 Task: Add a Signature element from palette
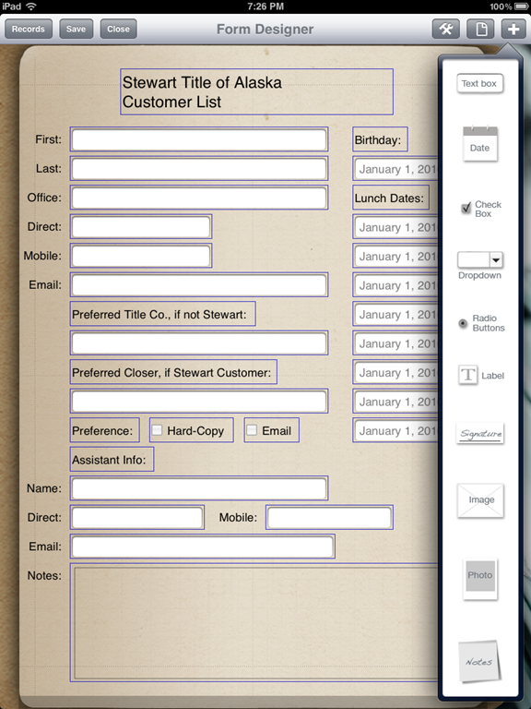480,433
